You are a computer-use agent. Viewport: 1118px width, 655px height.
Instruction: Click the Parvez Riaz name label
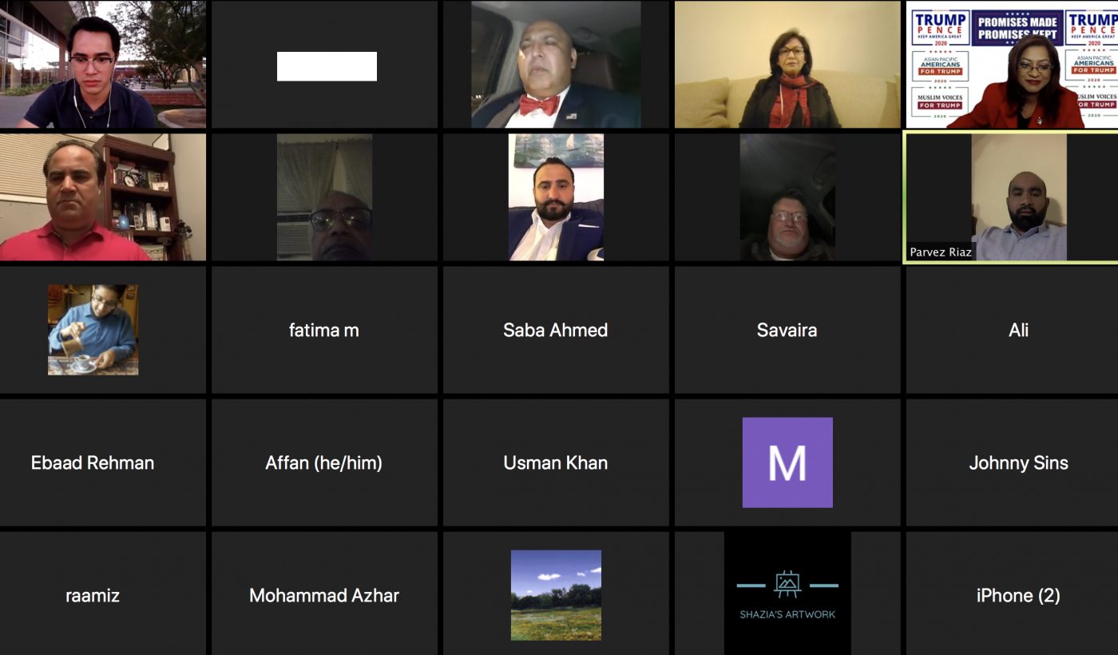point(941,252)
